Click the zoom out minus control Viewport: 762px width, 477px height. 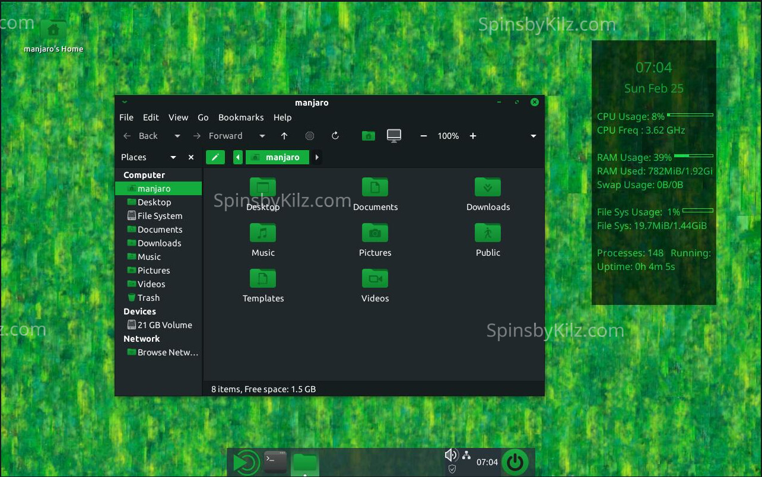coord(423,136)
